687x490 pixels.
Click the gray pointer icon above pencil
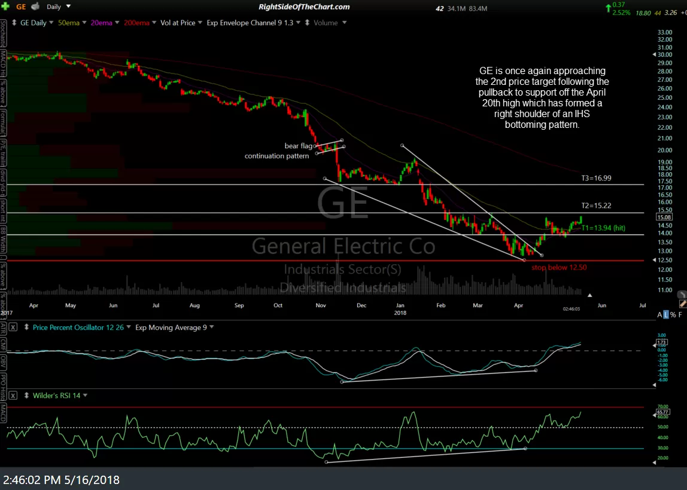(x=682, y=295)
